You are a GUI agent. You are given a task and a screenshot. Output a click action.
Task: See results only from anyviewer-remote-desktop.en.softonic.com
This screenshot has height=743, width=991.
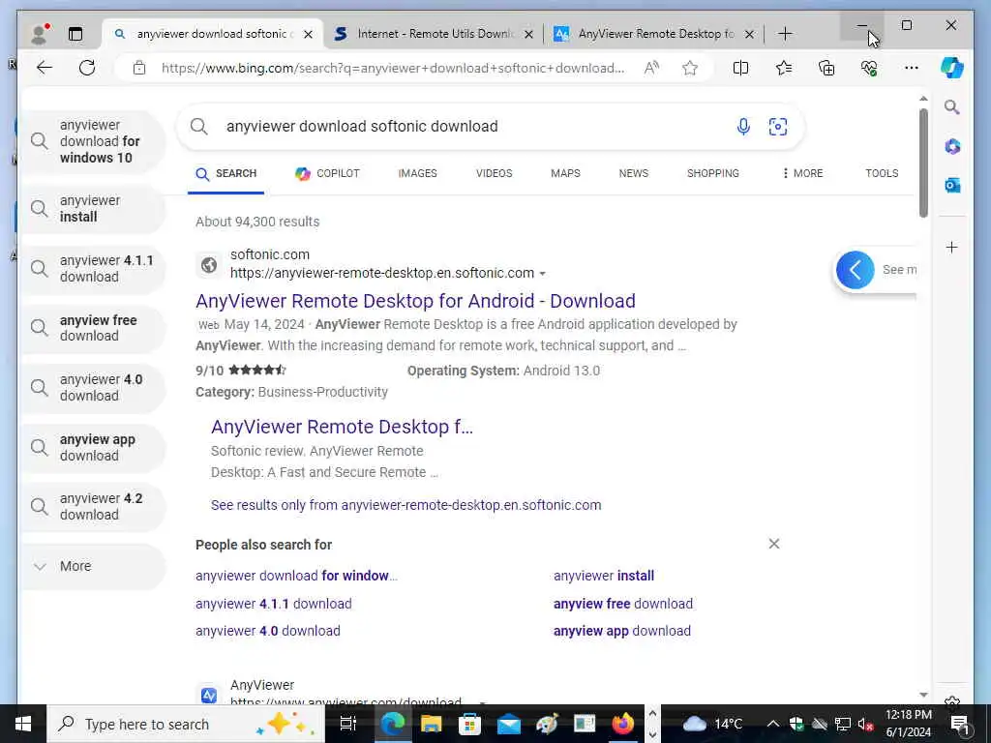405,505
